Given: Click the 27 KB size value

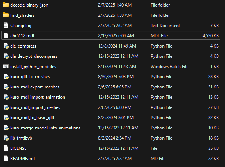Looking at the screenshot, I should 213,107.
